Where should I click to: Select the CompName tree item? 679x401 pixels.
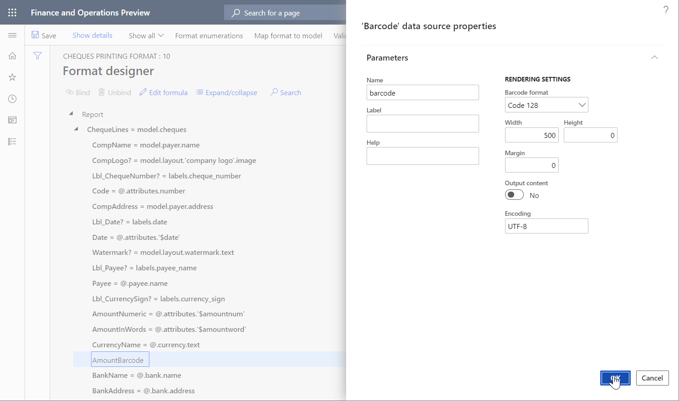(146, 145)
